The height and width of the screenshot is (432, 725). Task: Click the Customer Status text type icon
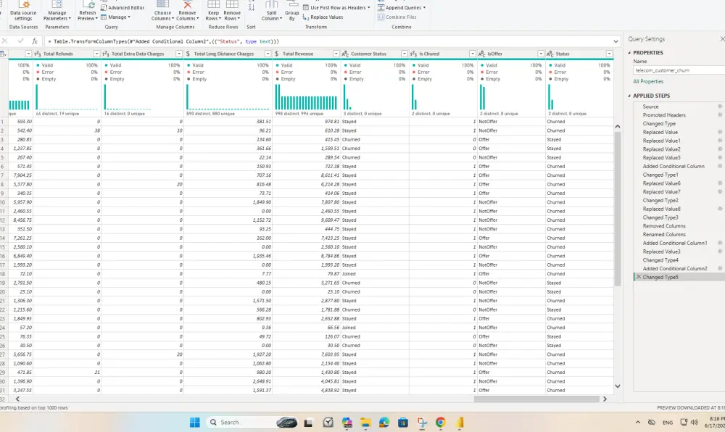point(345,54)
